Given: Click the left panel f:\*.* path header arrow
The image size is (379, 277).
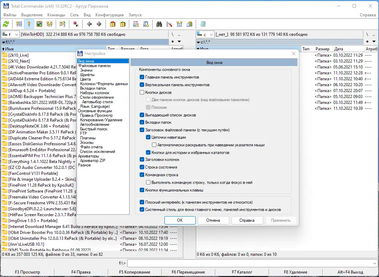Looking at the screenshot, I should click(x=3, y=42).
